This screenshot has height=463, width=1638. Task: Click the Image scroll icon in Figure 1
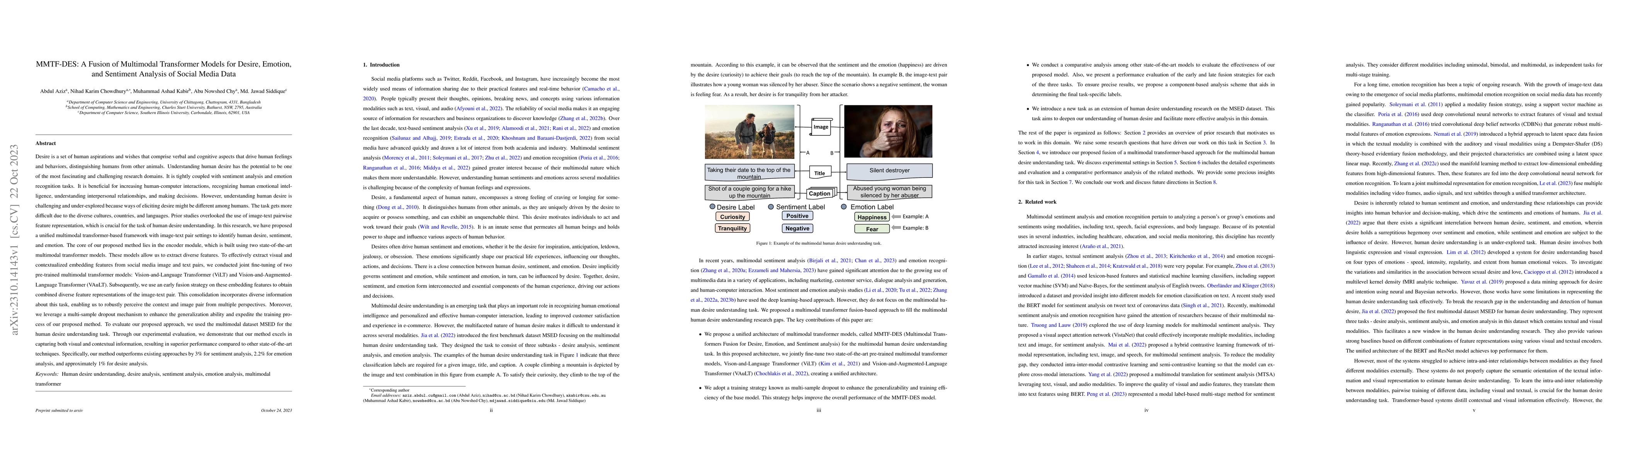pos(822,127)
